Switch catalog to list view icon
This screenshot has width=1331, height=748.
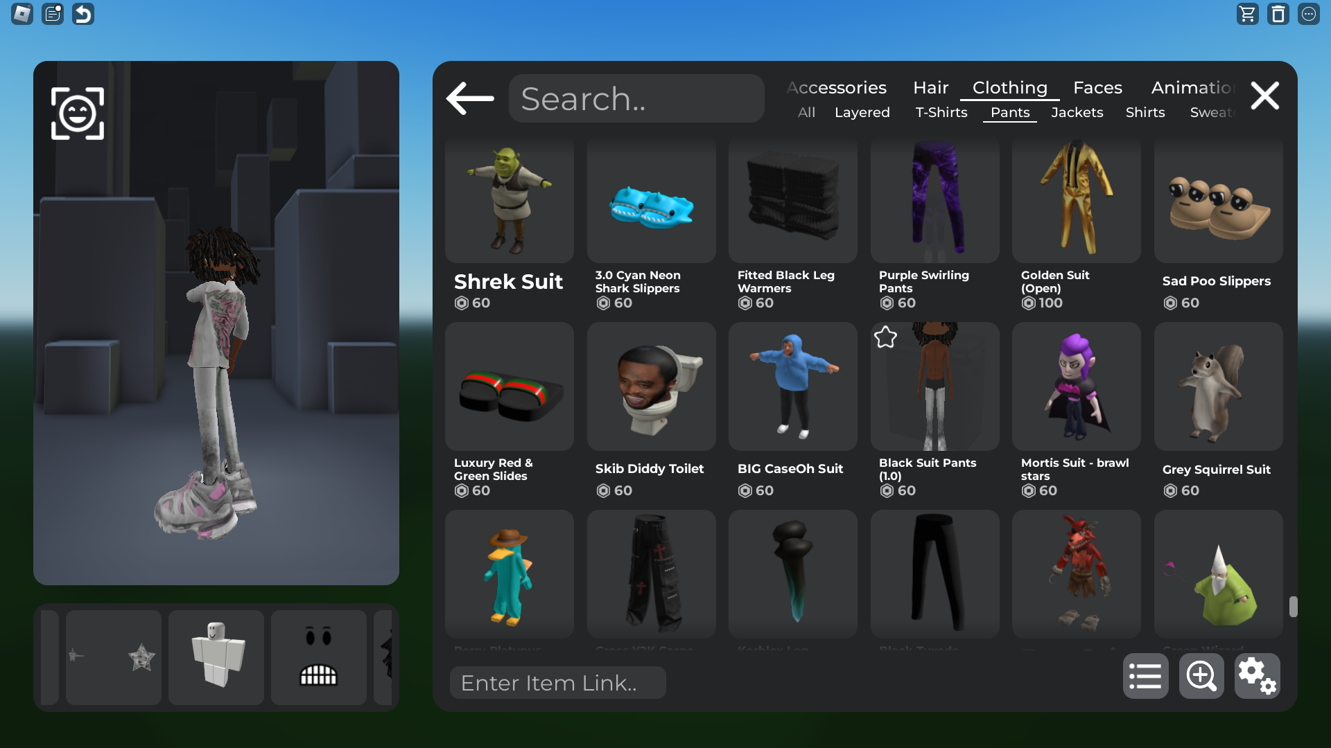(1145, 675)
